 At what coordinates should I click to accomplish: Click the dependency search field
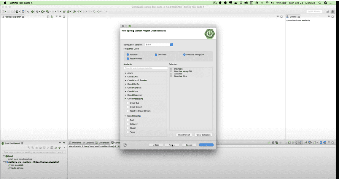coord(146,68)
